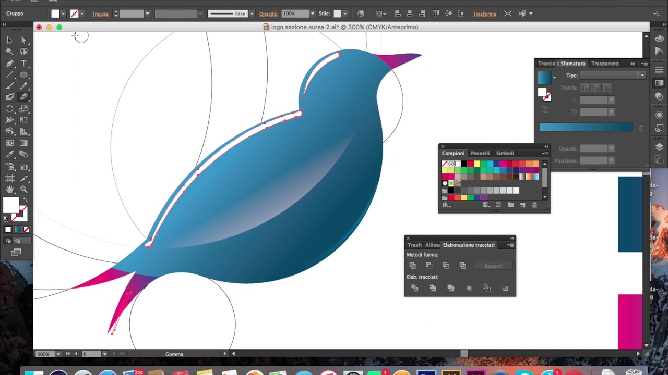Screen dimensions: 668x375
Task: Select the black swatch in Campioni
Action: click(464, 164)
